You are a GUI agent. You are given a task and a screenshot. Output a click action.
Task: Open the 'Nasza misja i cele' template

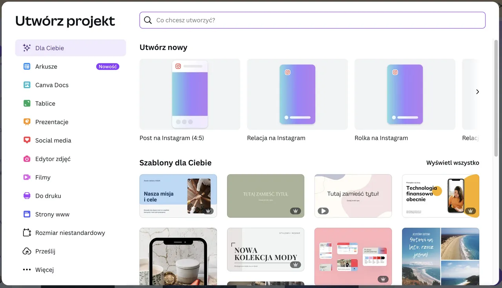pos(178,196)
